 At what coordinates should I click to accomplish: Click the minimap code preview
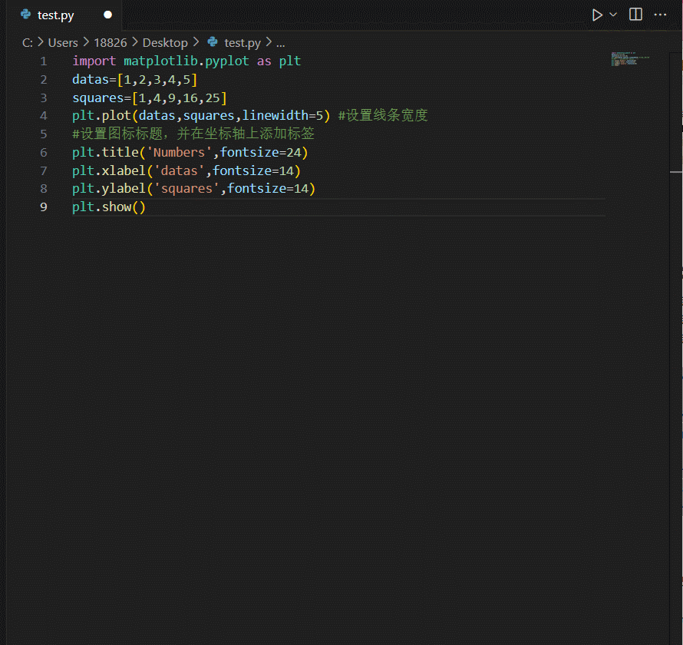(629, 59)
